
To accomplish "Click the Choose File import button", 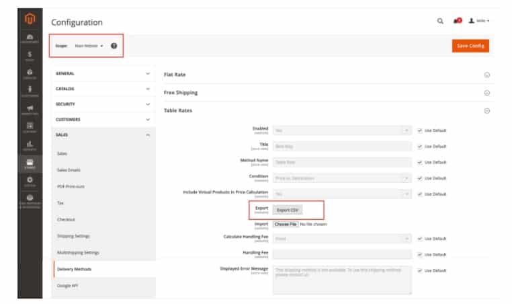I will tap(286, 224).
